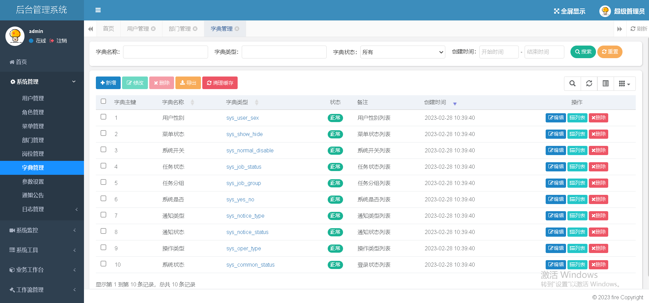Check the checkbox for row 操作类型
Screen dimensions: 649x303
click(x=103, y=247)
